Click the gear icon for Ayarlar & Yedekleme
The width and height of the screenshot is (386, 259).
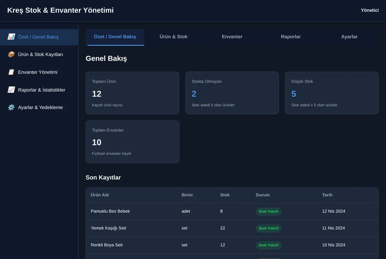[x=11, y=107]
